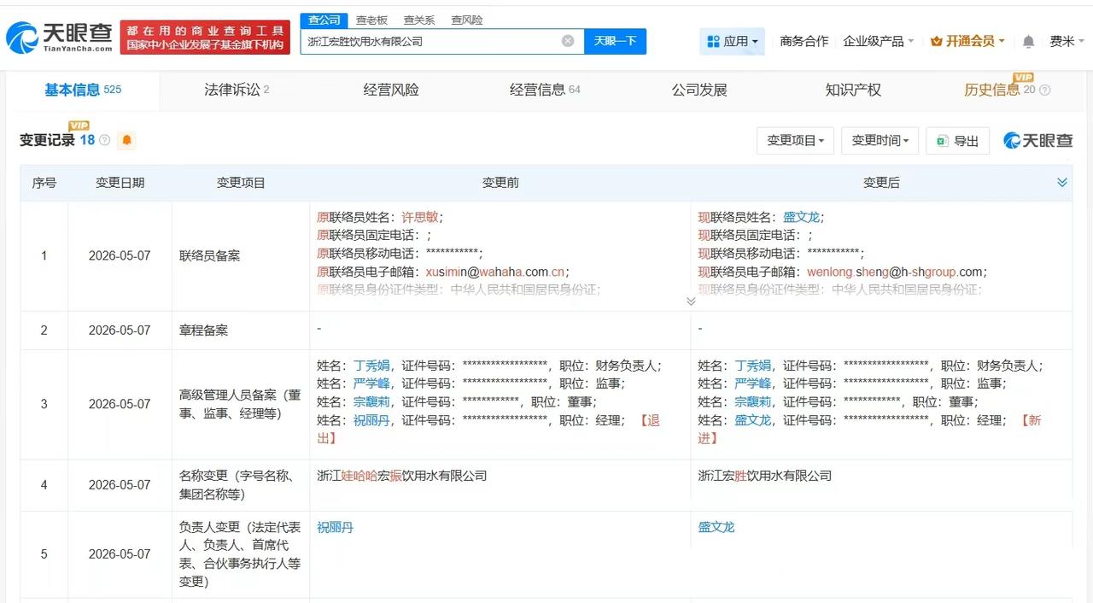The width and height of the screenshot is (1093, 603).
Task: Open 严学峰 link in 变更前 column
Action: tap(371, 383)
